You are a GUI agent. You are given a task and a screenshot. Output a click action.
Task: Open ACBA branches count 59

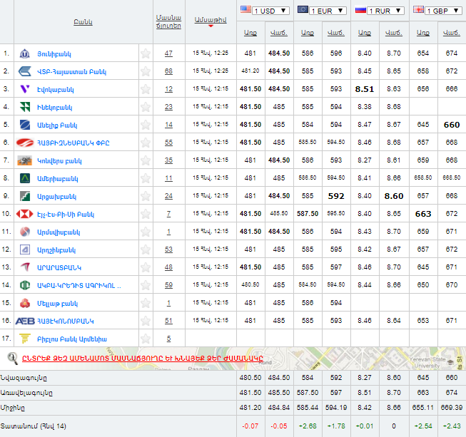pos(168,285)
